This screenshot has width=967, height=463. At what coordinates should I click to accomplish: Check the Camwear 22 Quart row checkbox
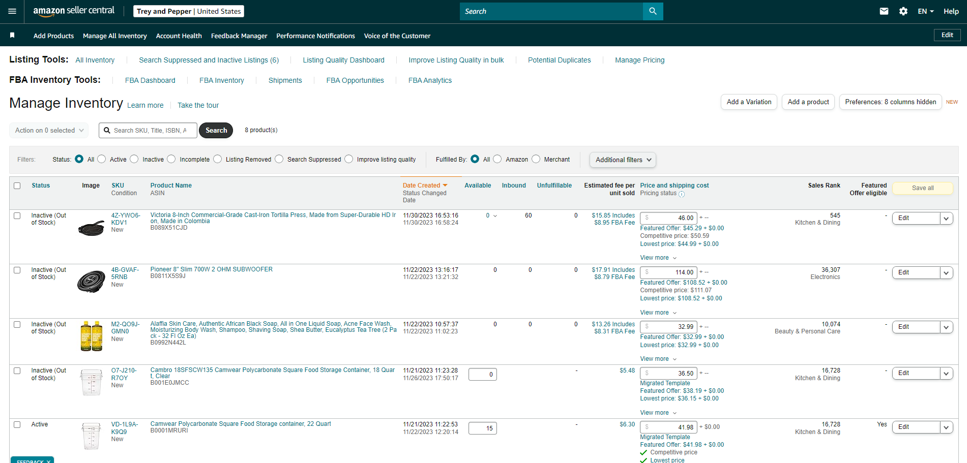[x=17, y=425]
